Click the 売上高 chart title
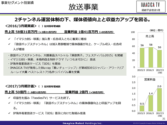Viewport: 167px width, 125px height. (150, 36)
